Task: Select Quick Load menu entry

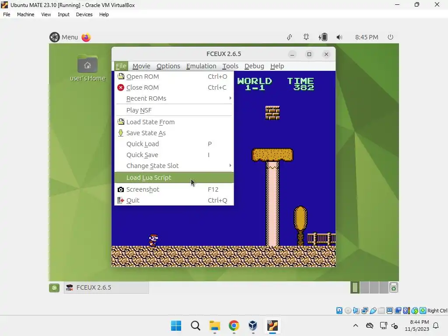Action: 174,143
